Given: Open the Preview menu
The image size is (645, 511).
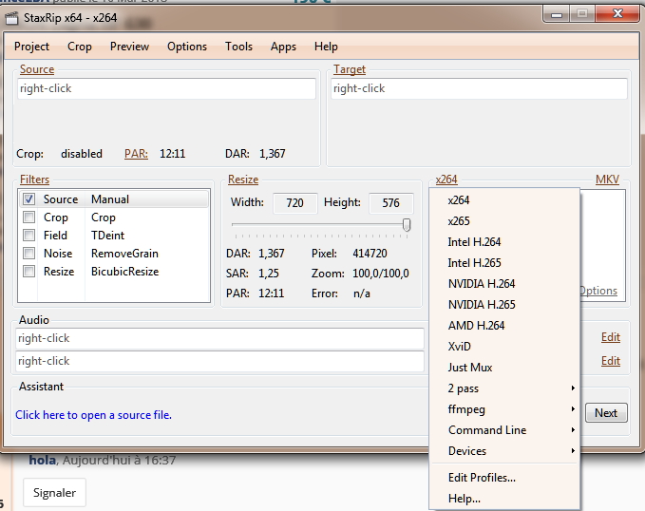Looking at the screenshot, I should tap(129, 47).
